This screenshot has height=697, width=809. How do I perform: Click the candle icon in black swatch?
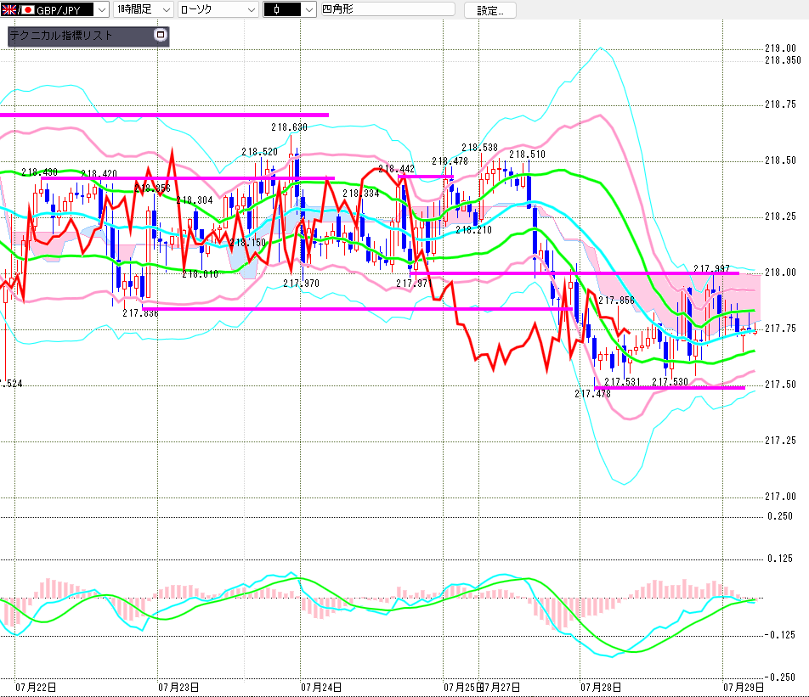click(x=277, y=9)
